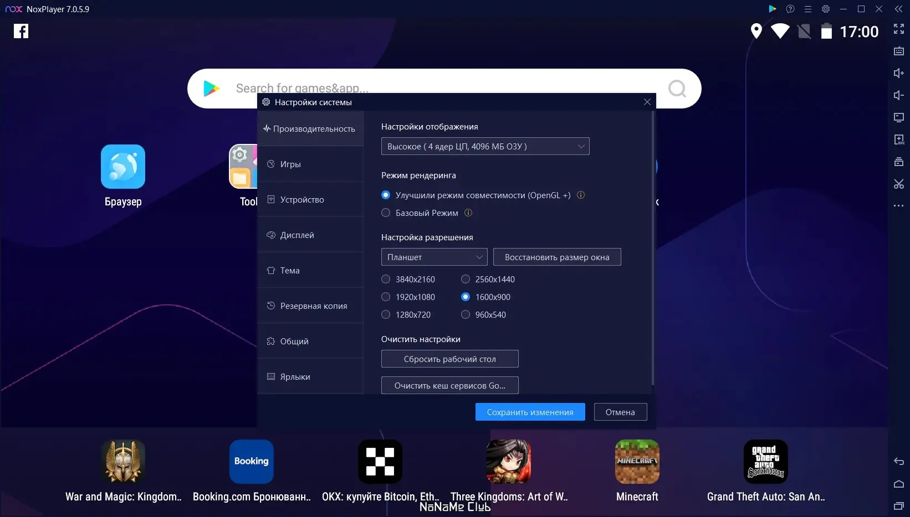Choose 3840x2160 resolution

click(x=386, y=279)
